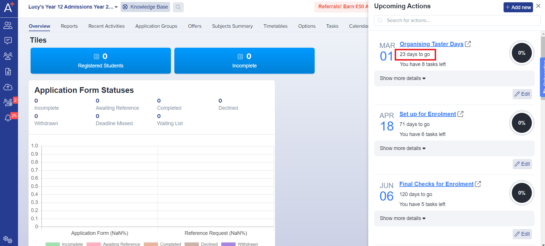Click the document icon in sidebar
This screenshot has height=246, width=545.
(x=8, y=71)
